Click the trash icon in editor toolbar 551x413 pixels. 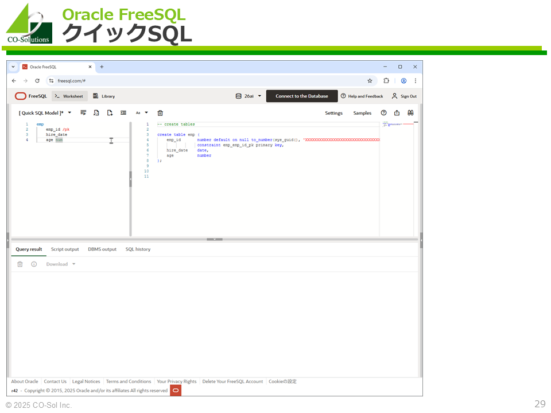(160, 113)
